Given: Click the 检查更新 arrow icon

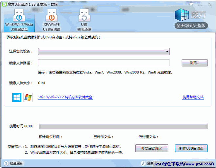Looking at the screenshot, I should point(6,163).
